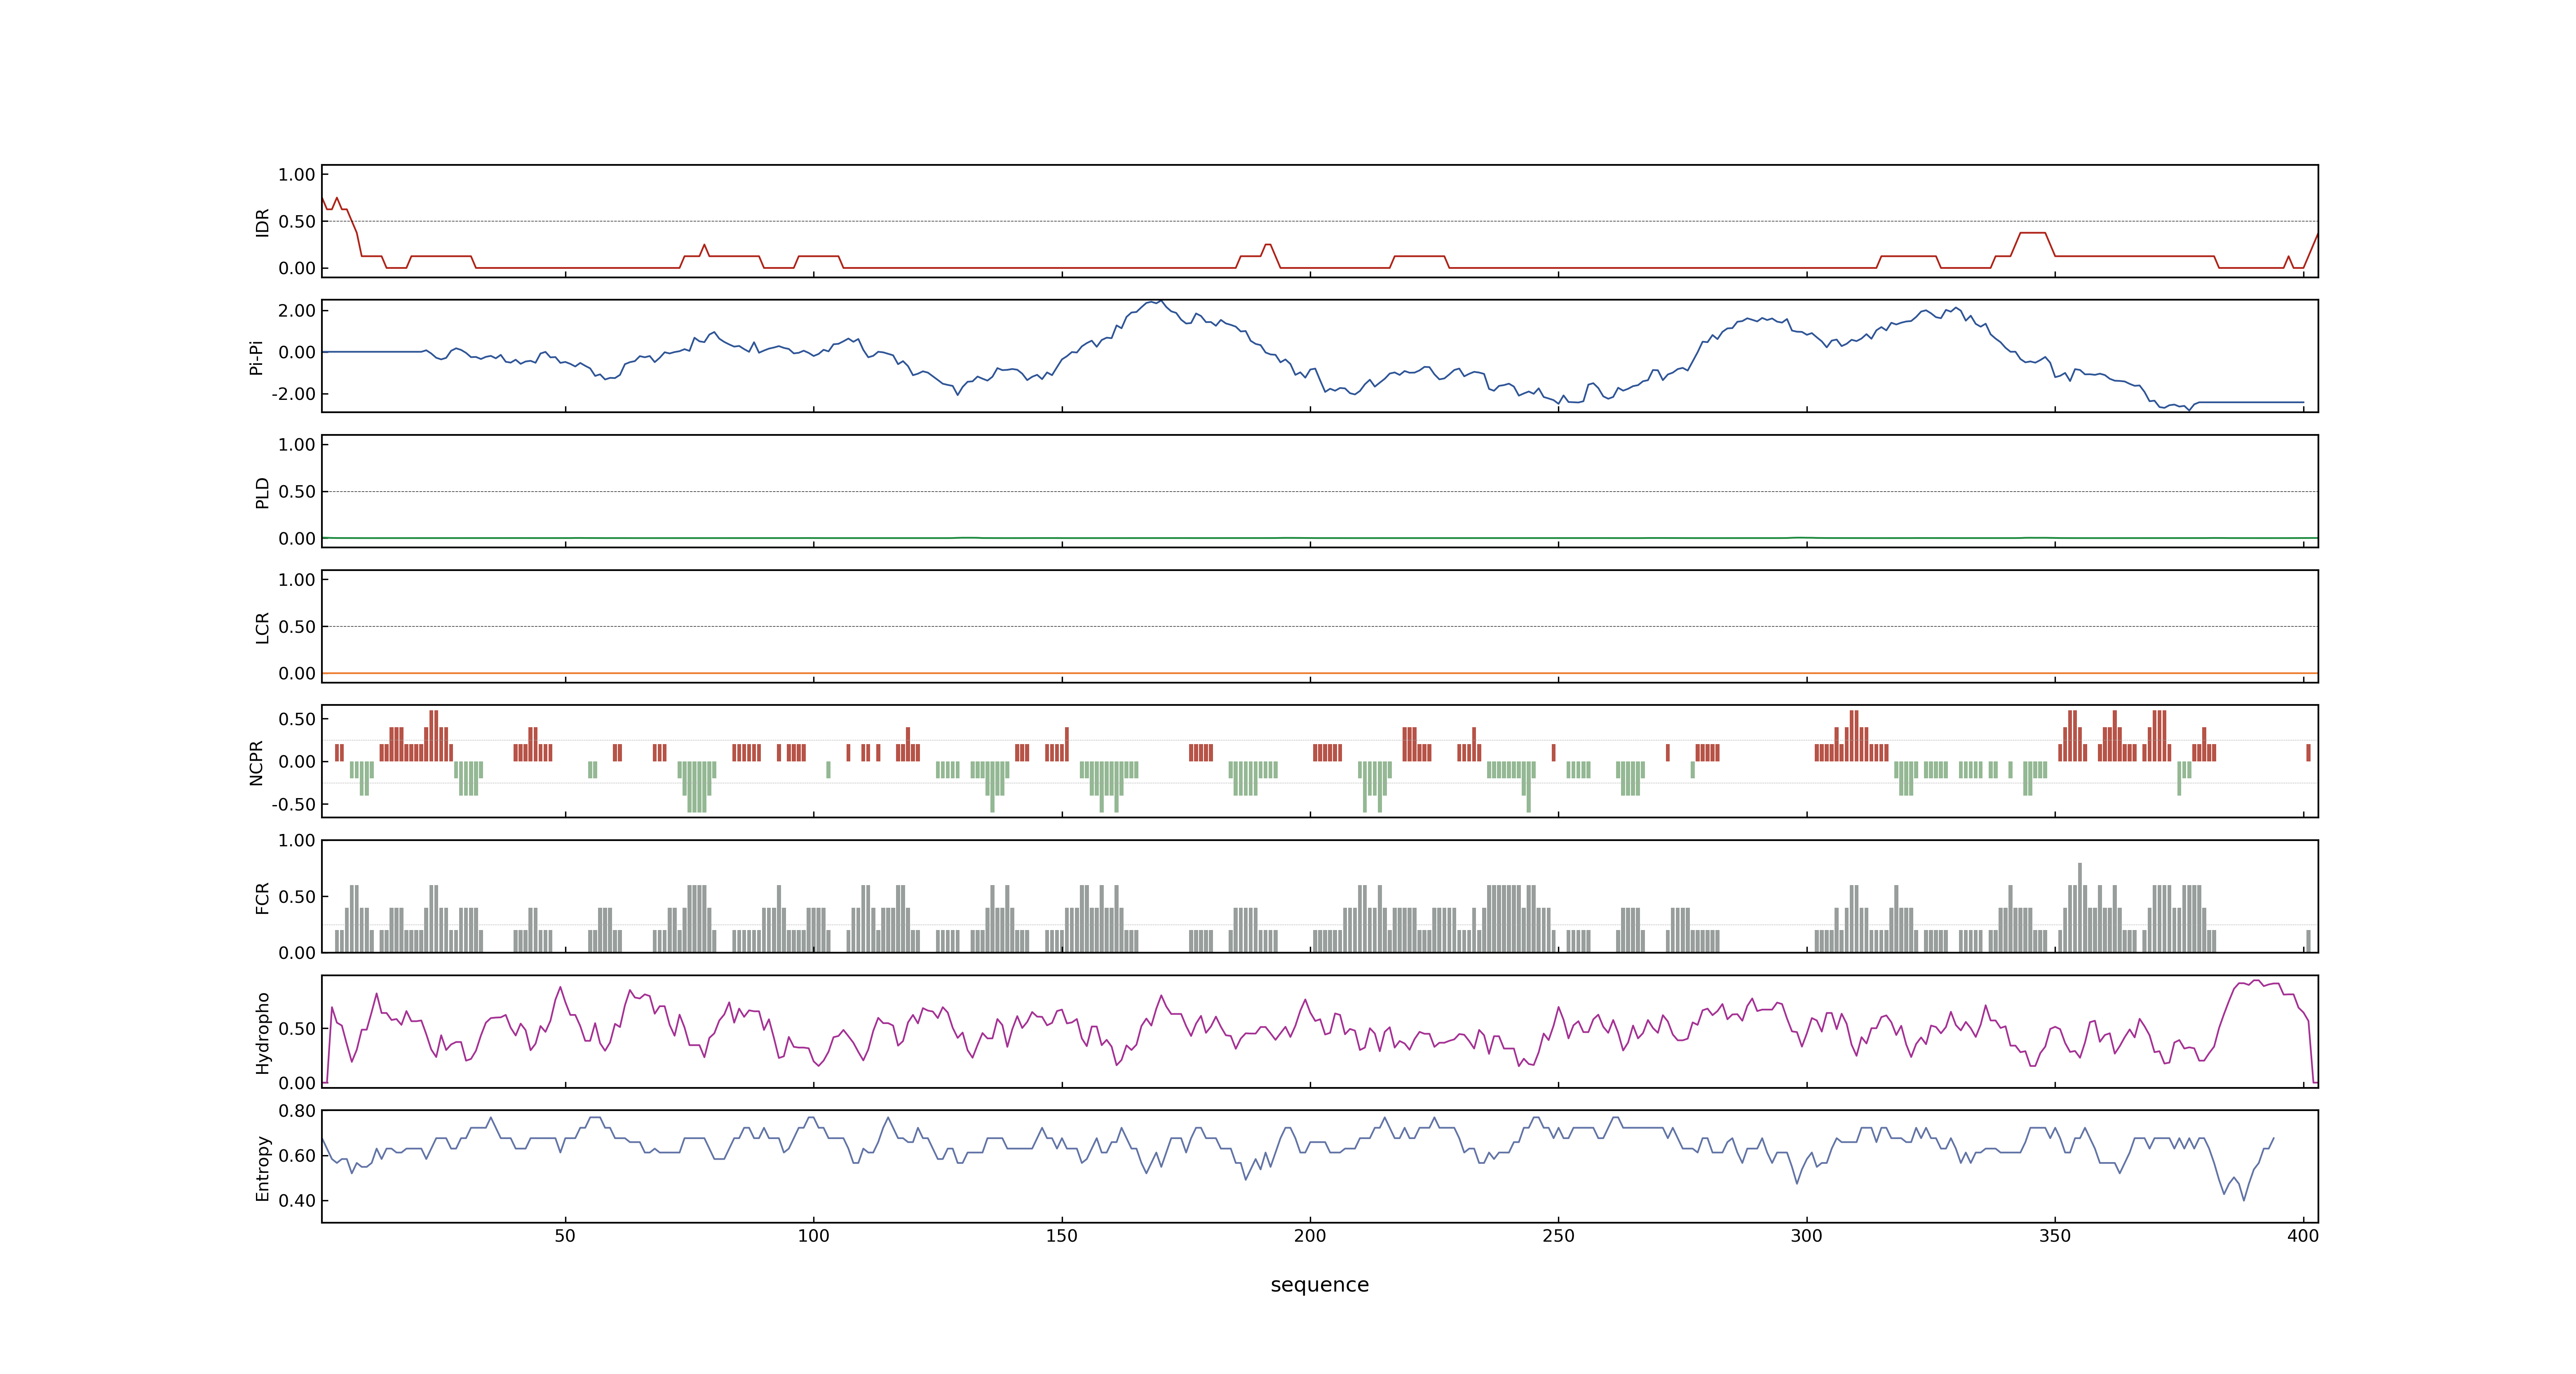Click the -2.00 tick on Pi-Pi axis
Screen dimensions: 2576x1374
point(293,394)
